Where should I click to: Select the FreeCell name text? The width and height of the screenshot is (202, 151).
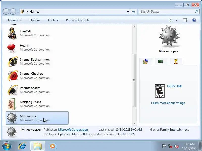click(25, 31)
